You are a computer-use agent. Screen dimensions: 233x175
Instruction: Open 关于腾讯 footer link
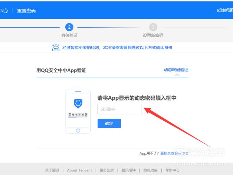coord(52,170)
